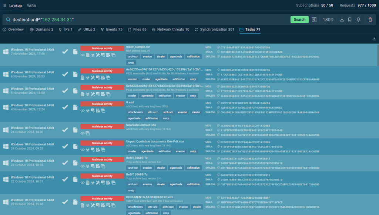This screenshot has width=379, height=215.
Task: Click the export icon below the Tasks tab
Action: point(374,39)
